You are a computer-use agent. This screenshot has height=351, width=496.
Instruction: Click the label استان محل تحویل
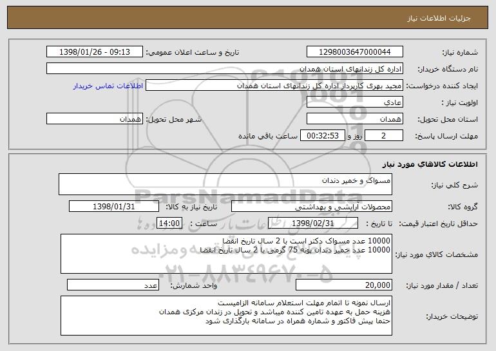coord(448,120)
